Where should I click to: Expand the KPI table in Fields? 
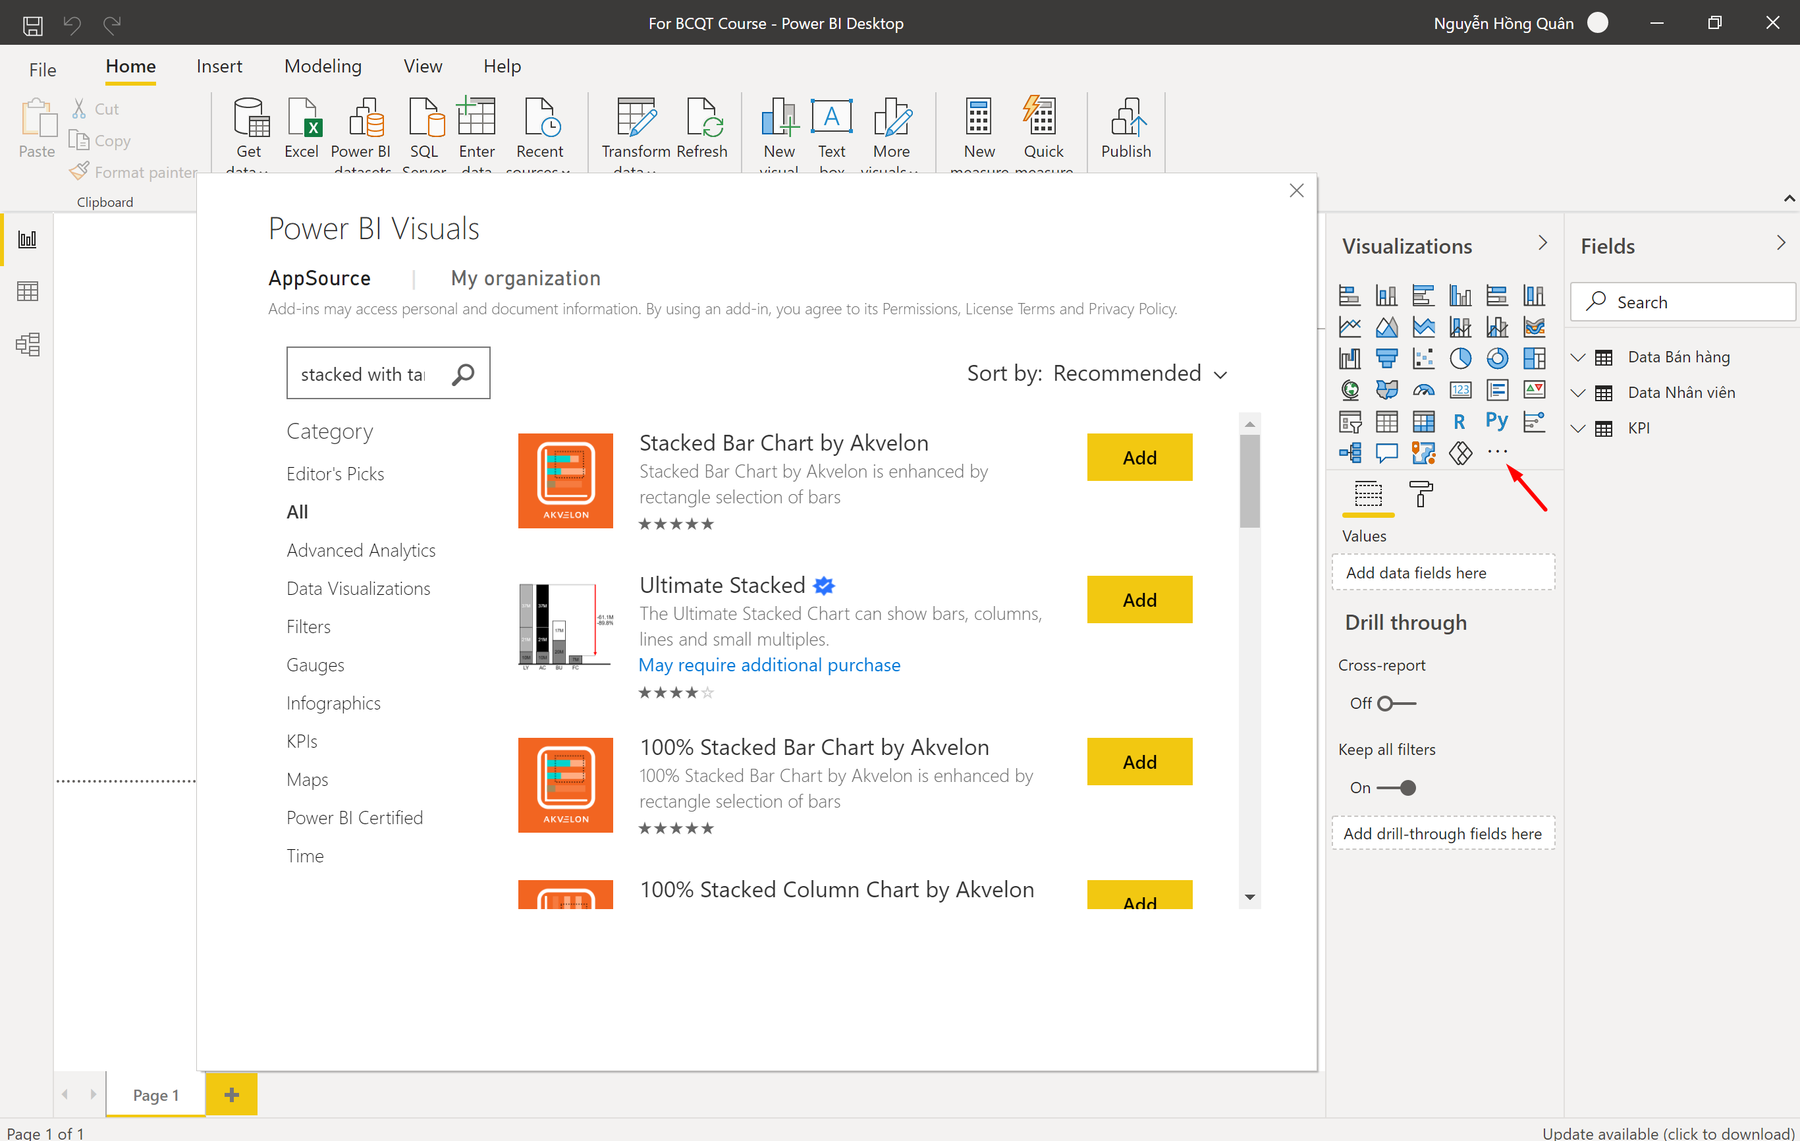[x=1578, y=428]
